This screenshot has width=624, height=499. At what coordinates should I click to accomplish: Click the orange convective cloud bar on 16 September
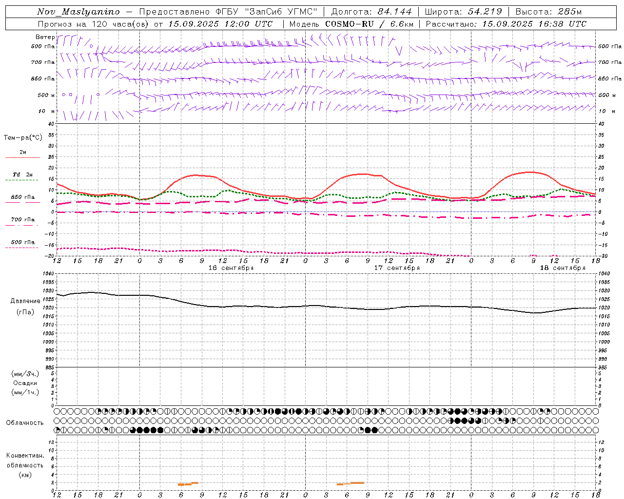[x=188, y=484]
